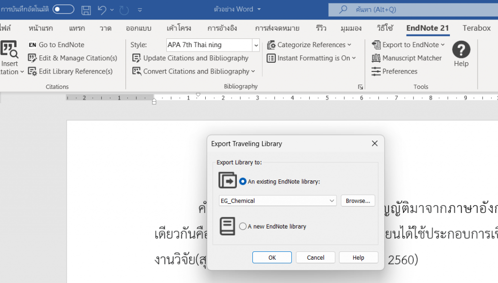Switch to the รีวิว tab

pyautogui.click(x=321, y=28)
